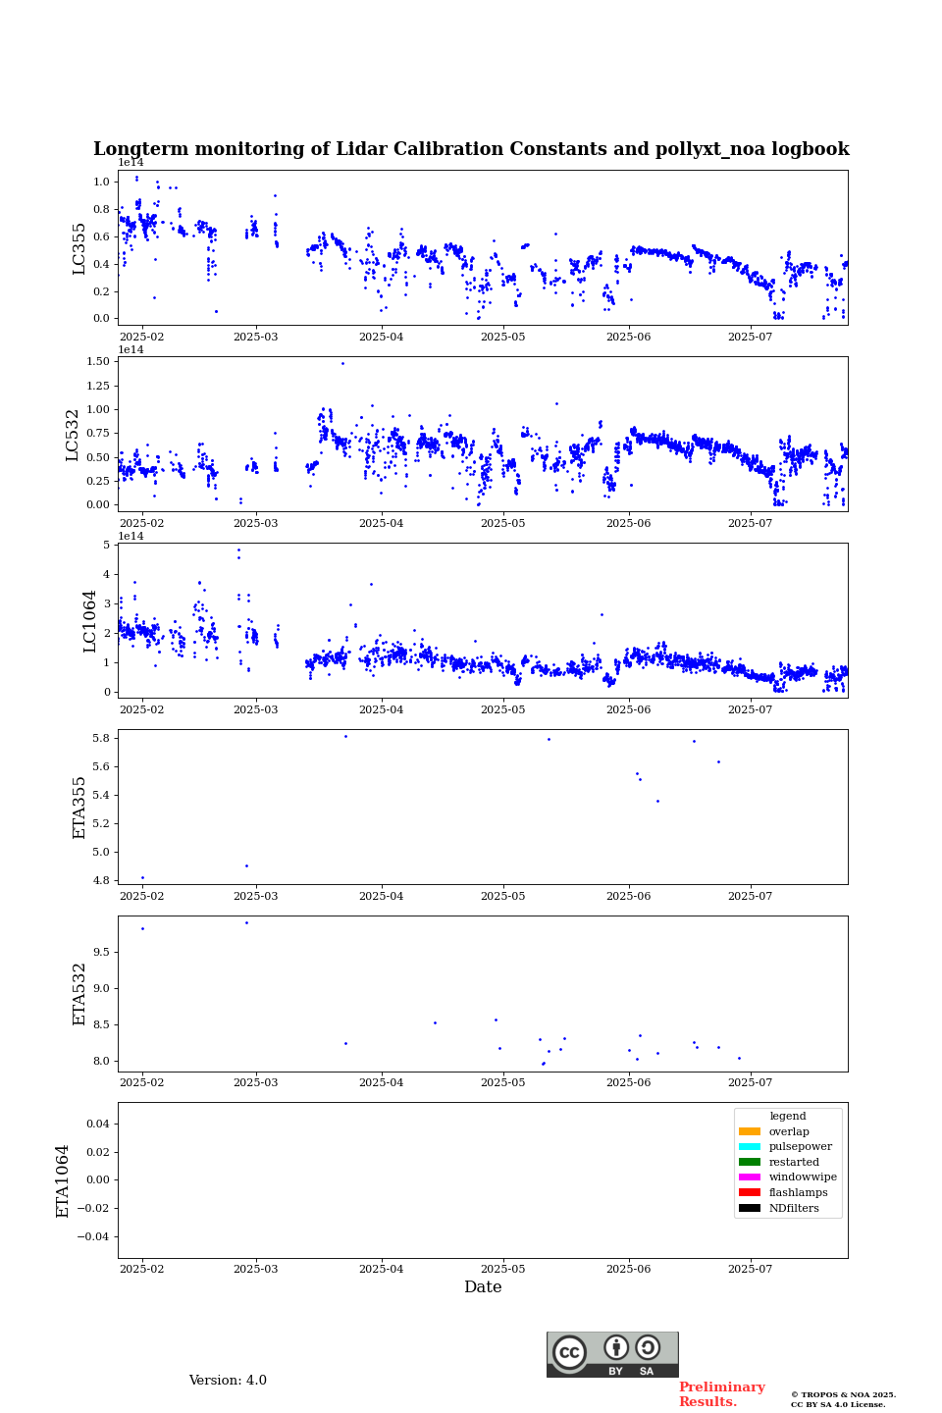Click the cyan pulsepower legend swatch
Image resolution: width=942 pixels, height=1413 pixels.
tap(750, 1147)
